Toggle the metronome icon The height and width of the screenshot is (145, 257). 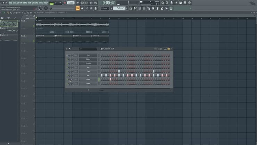point(78,3)
